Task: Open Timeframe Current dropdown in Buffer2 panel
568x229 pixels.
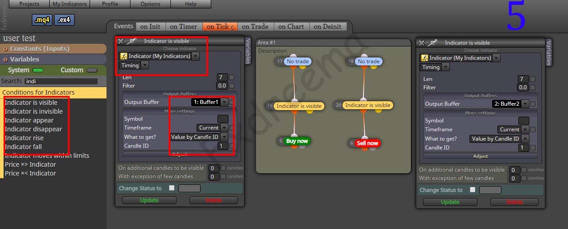Action: point(525,130)
